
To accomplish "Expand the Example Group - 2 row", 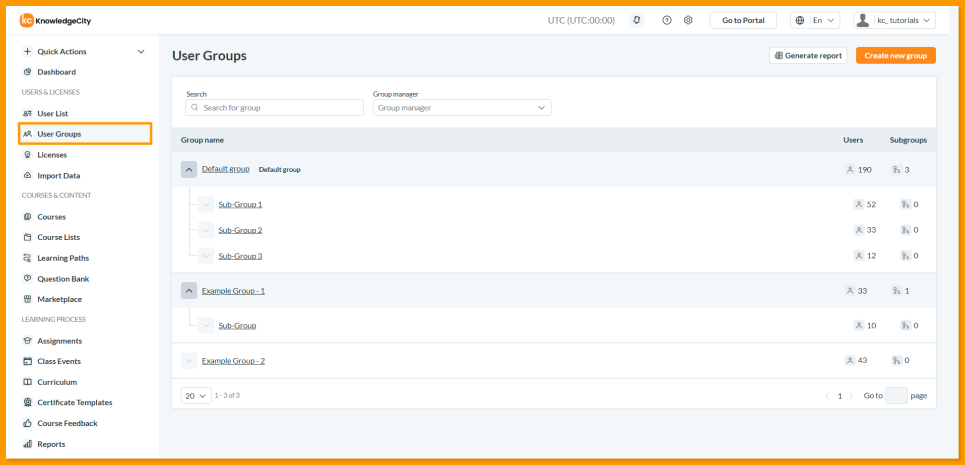I will coord(189,361).
